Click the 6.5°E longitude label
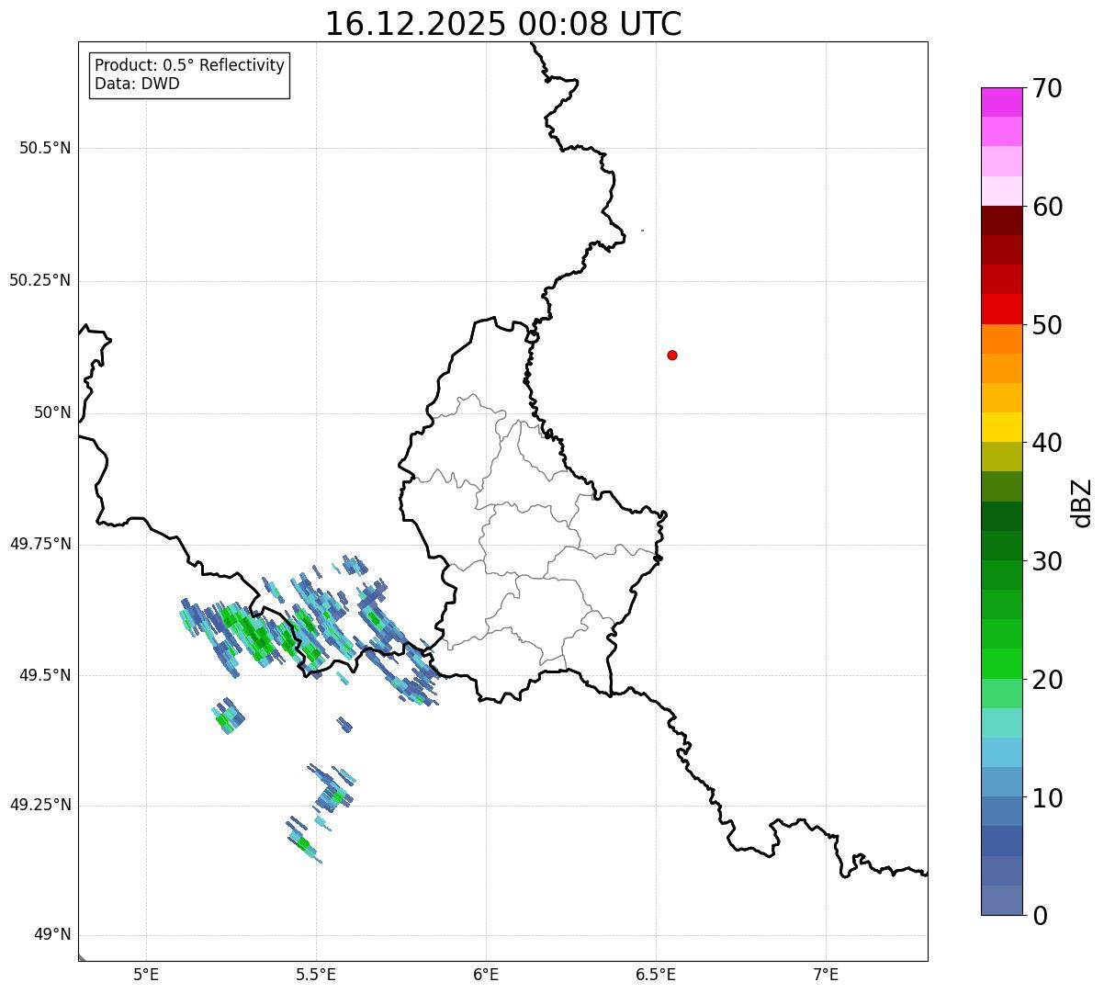 point(656,975)
